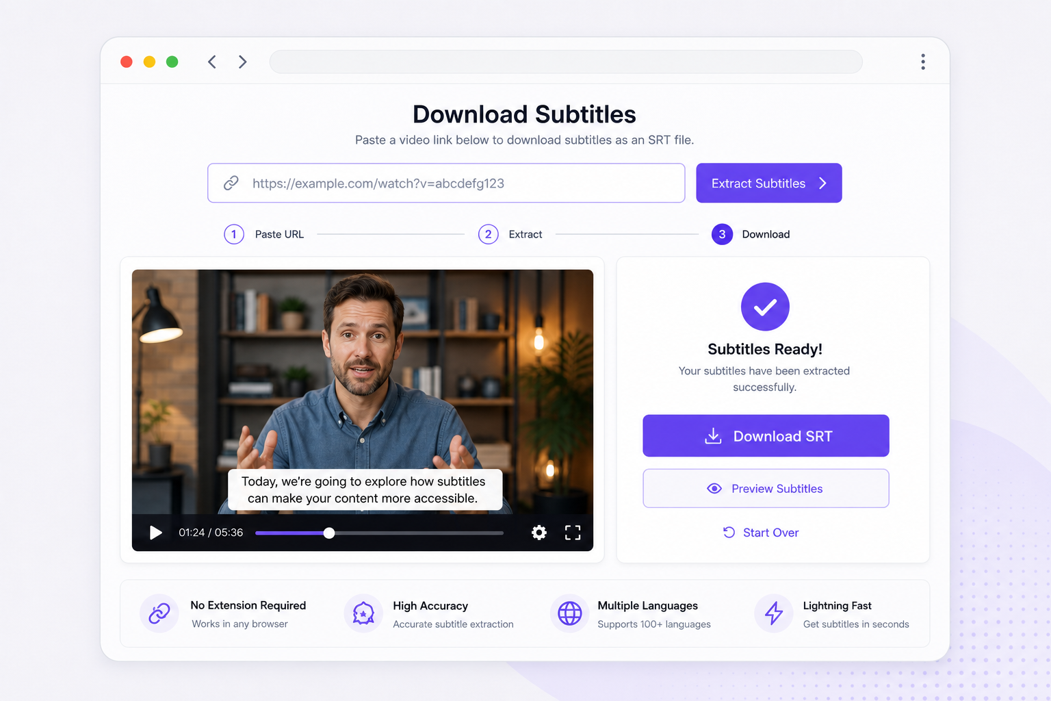This screenshot has height=701, width=1051.
Task: Click the 01:24 / 05:36 timestamp
Action: pos(211,533)
